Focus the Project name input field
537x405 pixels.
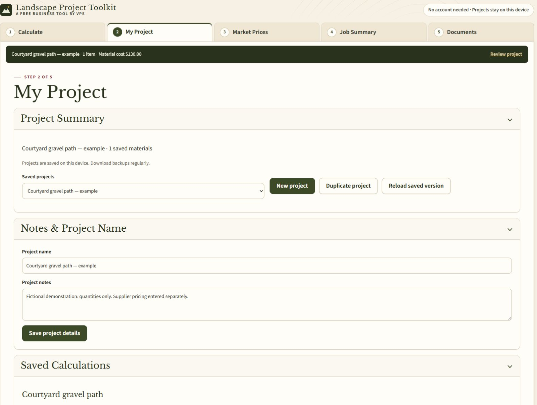(x=267, y=266)
